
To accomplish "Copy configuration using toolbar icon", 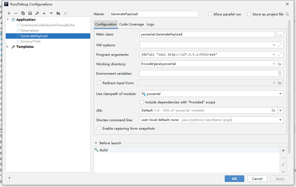I will tap(23, 13).
